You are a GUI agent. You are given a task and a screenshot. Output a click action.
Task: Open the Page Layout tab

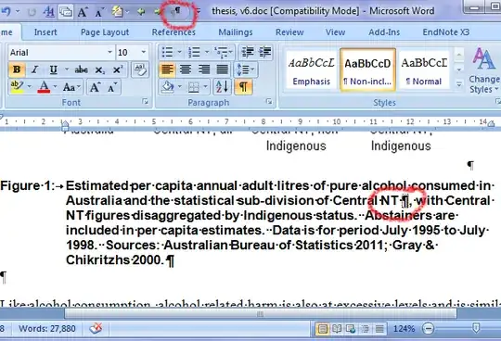(x=105, y=32)
